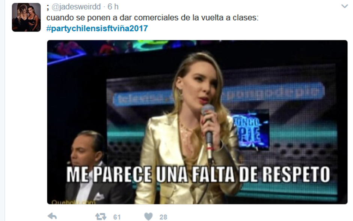Open the tweet via the 6 h timestamp
Screen dimensions: 353x221
[x=113, y=7]
